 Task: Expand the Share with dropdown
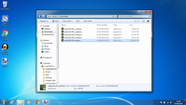point(67,21)
